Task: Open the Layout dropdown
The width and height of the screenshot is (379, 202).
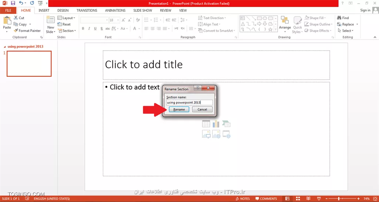Action: 66,18
